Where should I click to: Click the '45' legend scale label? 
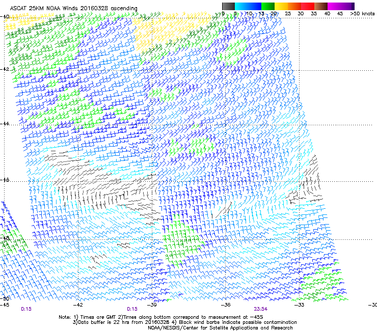tap(340, 13)
